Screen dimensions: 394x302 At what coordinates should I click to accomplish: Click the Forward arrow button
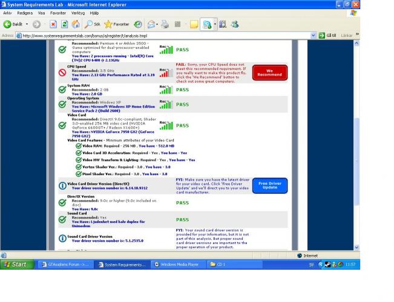36,24
